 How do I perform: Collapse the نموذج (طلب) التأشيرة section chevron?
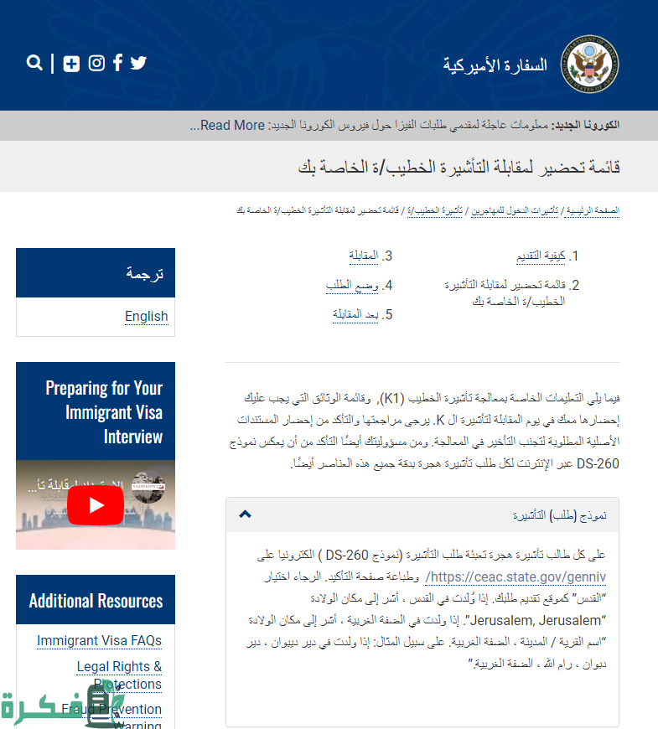[245, 514]
